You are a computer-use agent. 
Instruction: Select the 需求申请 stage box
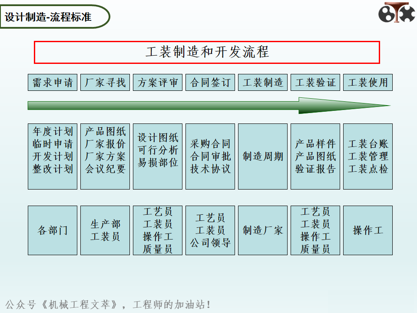coord(53,83)
